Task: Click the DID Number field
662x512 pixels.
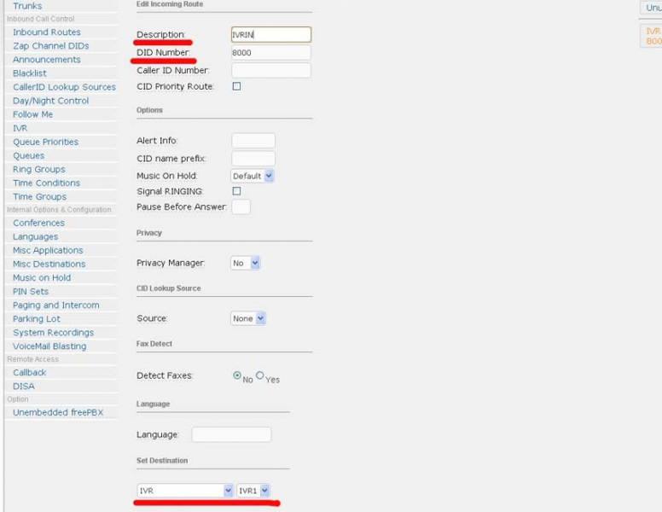Action: pos(270,53)
